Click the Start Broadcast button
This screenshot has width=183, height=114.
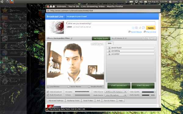tap(119, 86)
